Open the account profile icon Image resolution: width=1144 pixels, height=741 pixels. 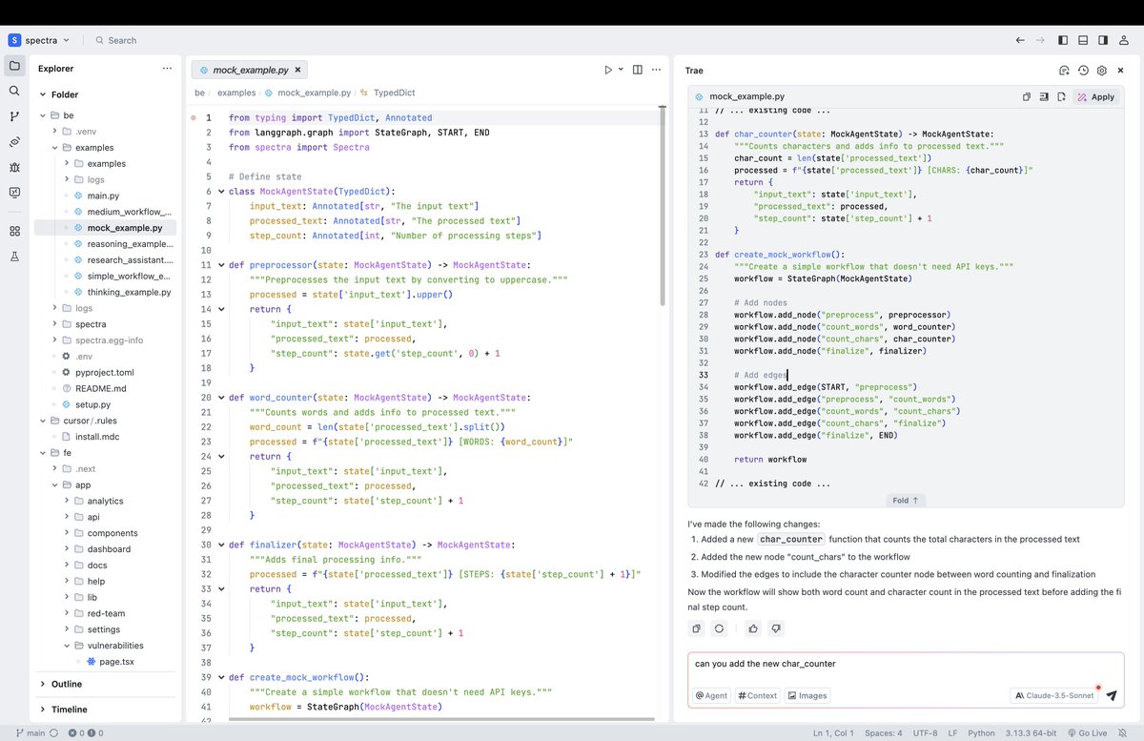coord(1125,40)
